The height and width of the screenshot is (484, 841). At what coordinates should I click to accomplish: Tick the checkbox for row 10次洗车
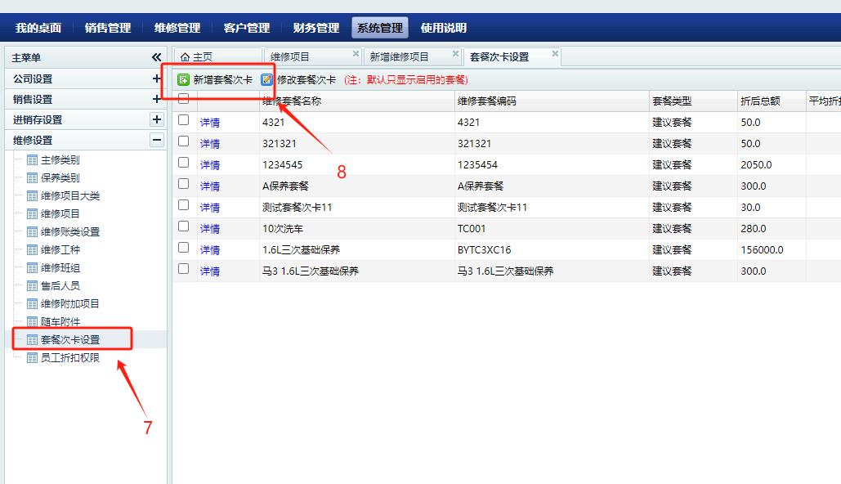184,226
